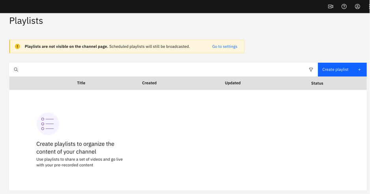The height and width of the screenshot is (194, 370).
Task: Click the 'Use playlists to share' description text
Action: [80, 162]
